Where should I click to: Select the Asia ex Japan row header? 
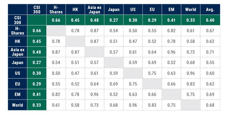[17, 52]
